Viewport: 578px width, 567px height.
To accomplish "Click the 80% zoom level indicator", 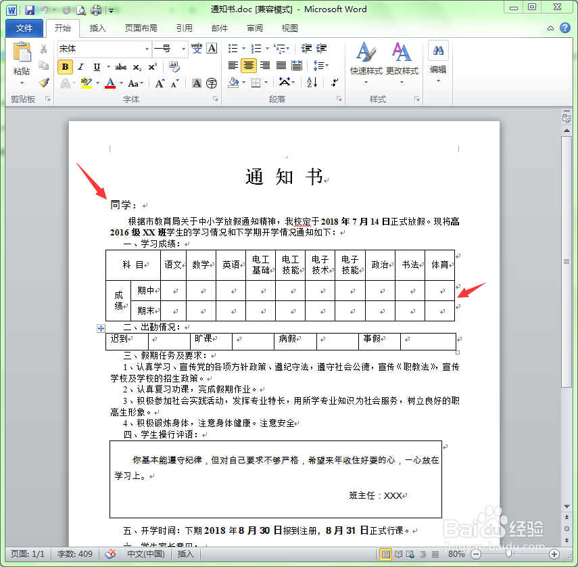I will click(456, 553).
